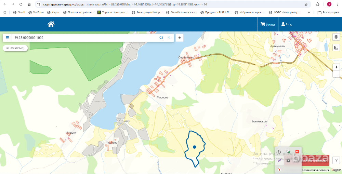Open the "Заказы" cart menu item
Screen dimensions: 342x174
click(x=267, y=24)
